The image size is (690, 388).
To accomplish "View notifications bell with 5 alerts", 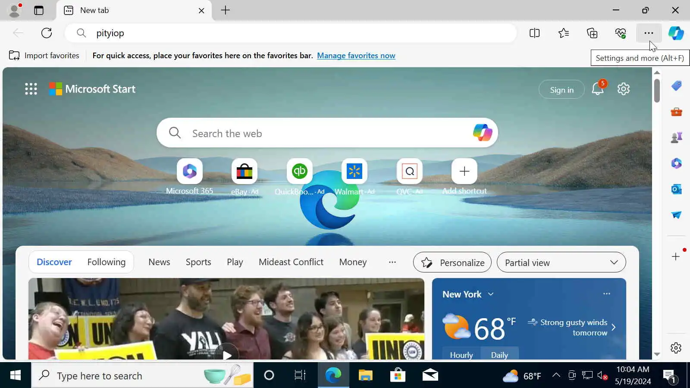I will [x=598, y=89].
